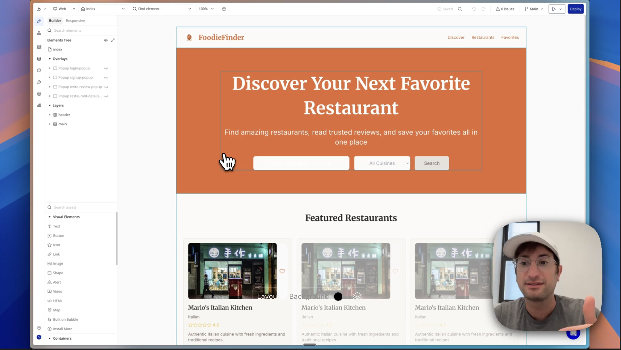Expand the header layer in tree
This screenshot has width=621, height=350.
(50, 115)
